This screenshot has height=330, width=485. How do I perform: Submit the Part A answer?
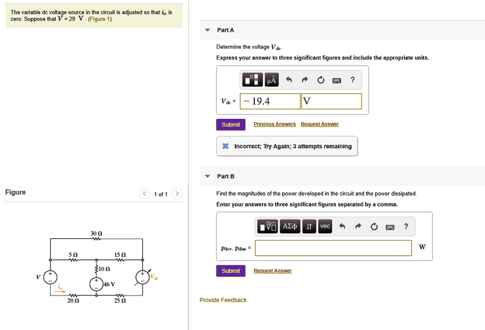[x=231, y=124]
